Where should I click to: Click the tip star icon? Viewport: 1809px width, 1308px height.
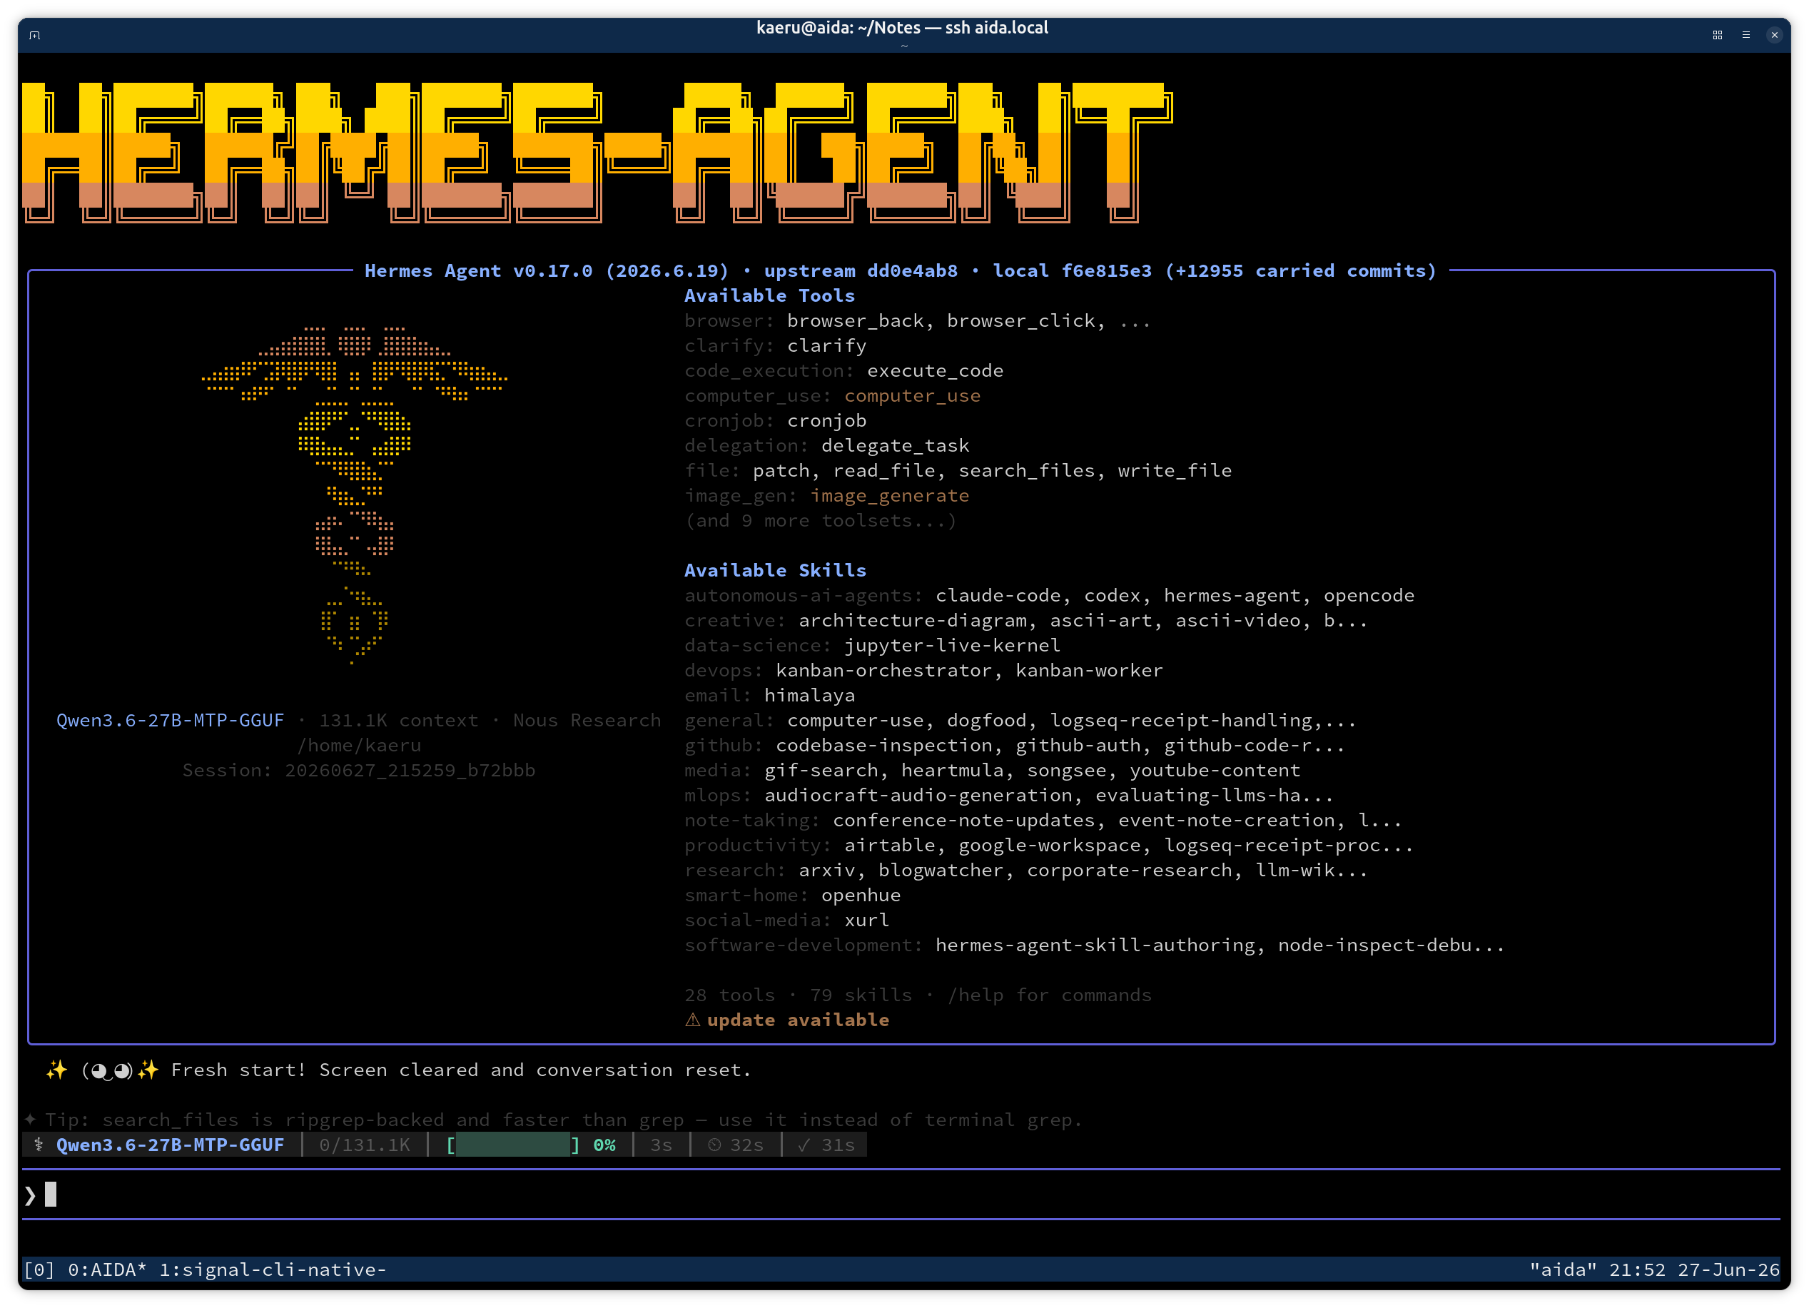point(30,1120)
